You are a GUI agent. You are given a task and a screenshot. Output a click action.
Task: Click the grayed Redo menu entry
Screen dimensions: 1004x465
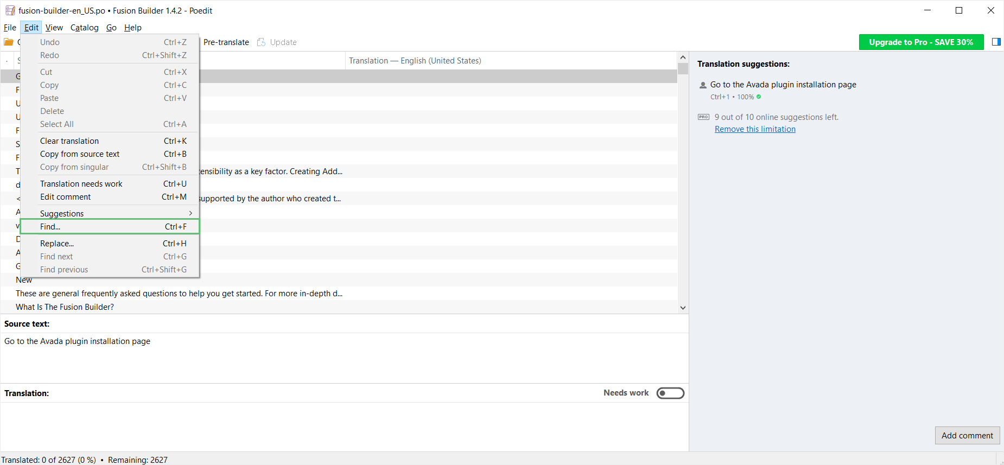[x=110, y=55]
